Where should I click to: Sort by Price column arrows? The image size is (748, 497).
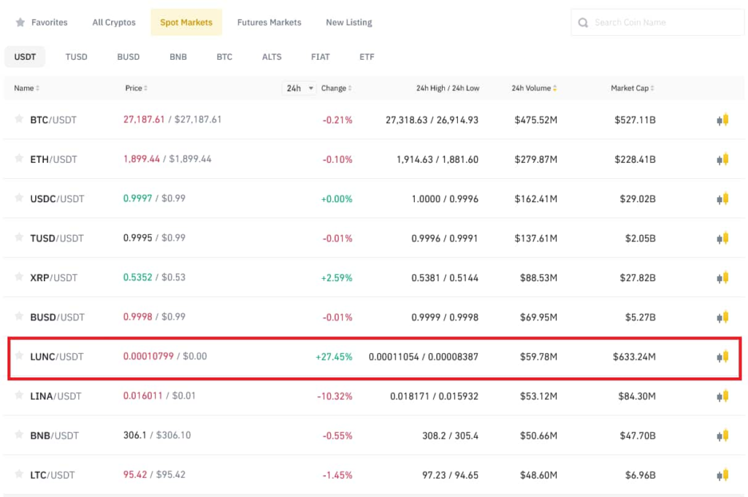[145, 88]
